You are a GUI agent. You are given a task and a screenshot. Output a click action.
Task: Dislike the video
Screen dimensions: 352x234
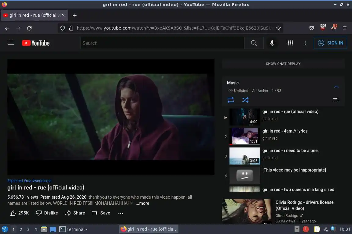pyautogui.click(x=47, y=213)
